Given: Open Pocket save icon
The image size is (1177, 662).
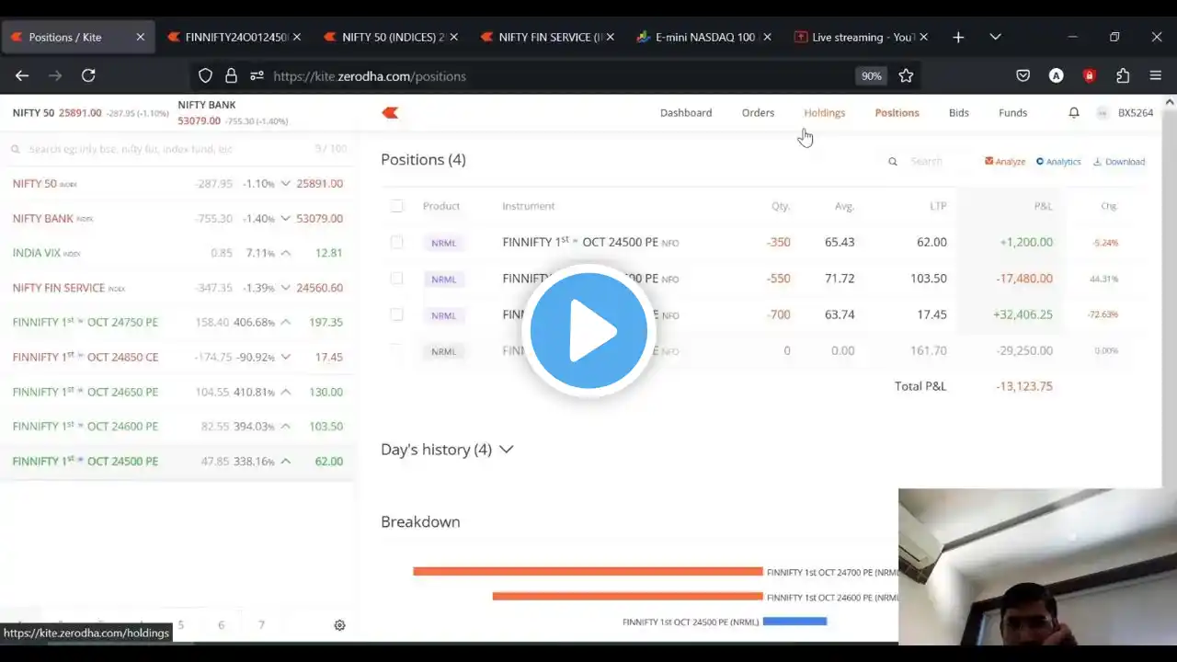Looking at the screenshot, I should (1023, 76).
